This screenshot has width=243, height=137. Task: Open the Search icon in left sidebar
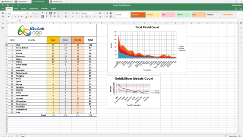click(3, 23)
